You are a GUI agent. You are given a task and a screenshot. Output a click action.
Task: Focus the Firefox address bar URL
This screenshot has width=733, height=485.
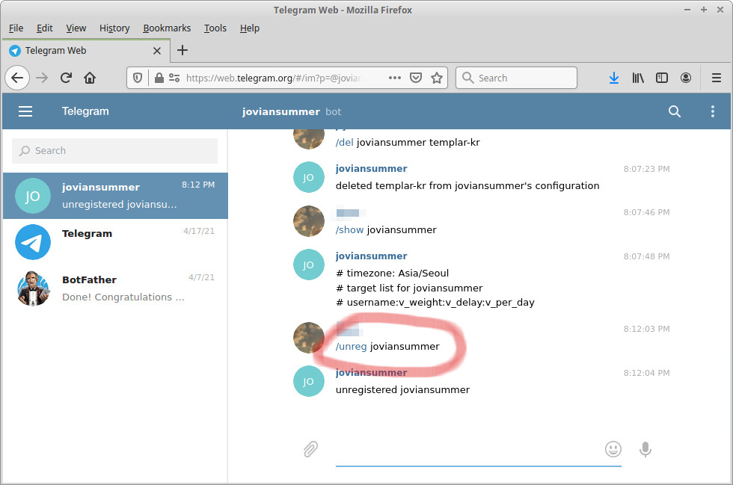[274, 78]
